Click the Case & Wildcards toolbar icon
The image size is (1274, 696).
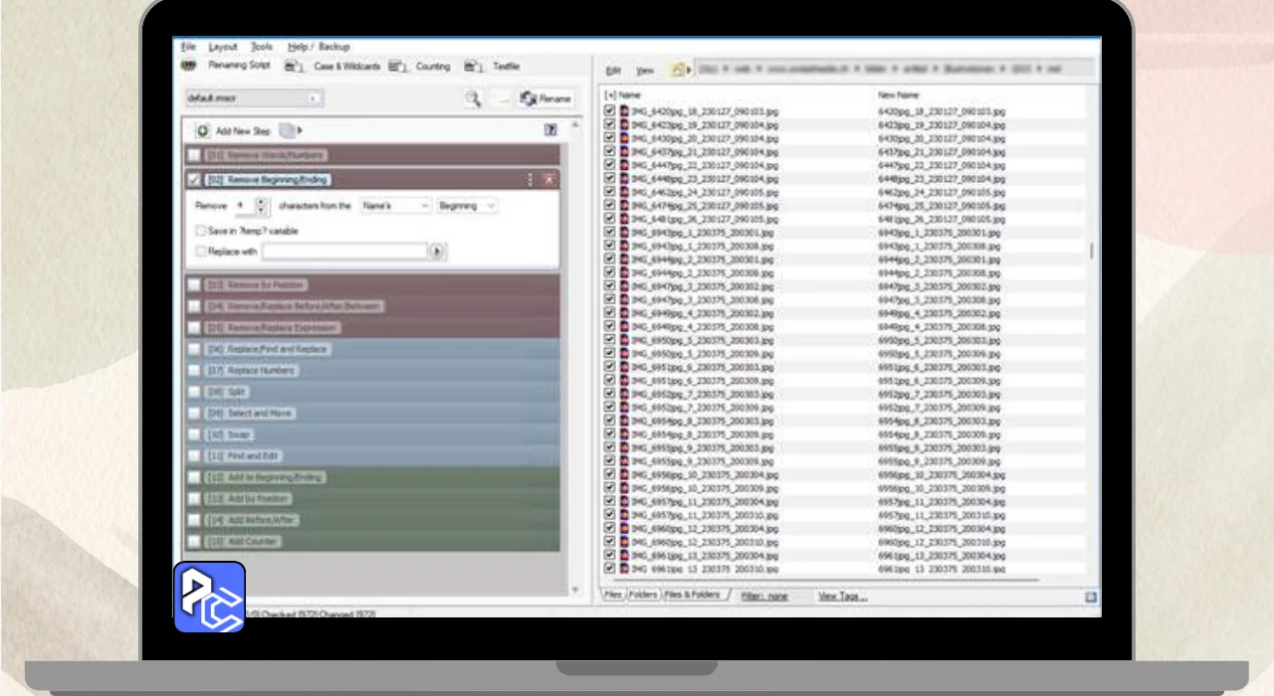(x=294, y=67)
